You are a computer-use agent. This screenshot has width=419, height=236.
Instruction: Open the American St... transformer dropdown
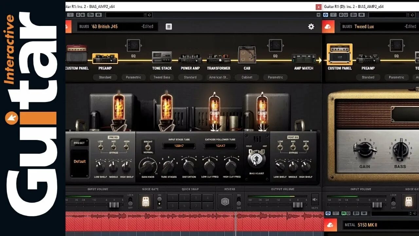219,77
